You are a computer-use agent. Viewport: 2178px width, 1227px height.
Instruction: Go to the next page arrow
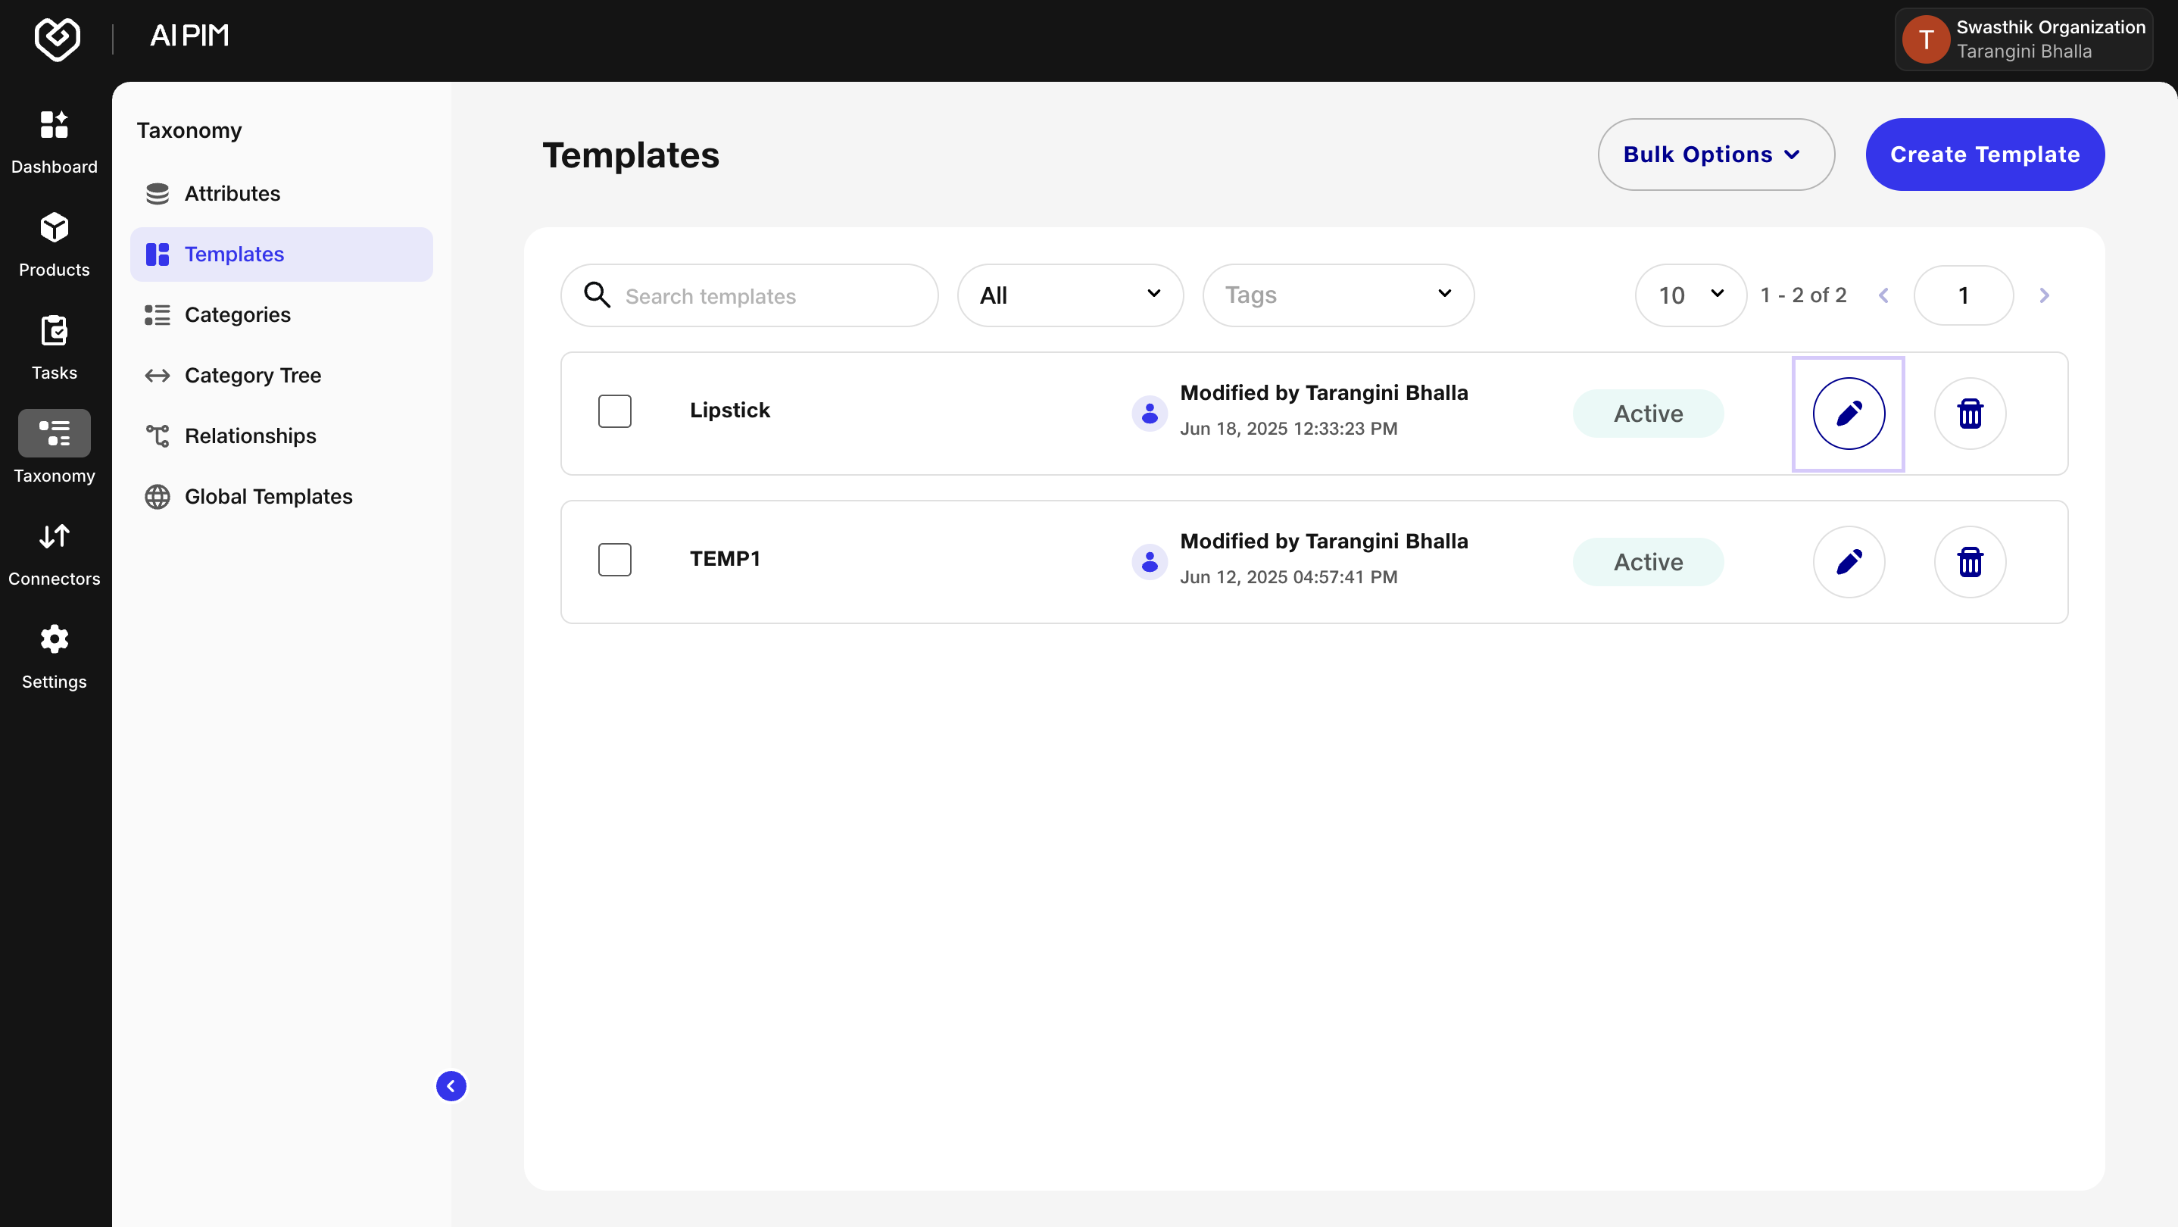(x=2043, y=295)
